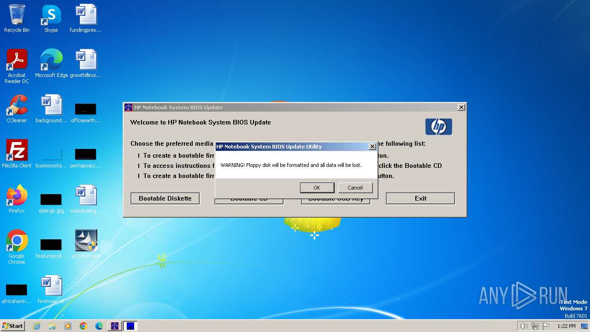The width and height of the screenshot is (590, 332).
Task: Open Windows Media Player from the taskbar
Action: pos(68,326)
